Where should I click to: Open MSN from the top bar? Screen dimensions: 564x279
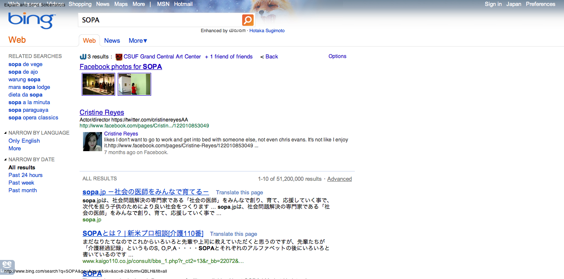tap(163, 4)
